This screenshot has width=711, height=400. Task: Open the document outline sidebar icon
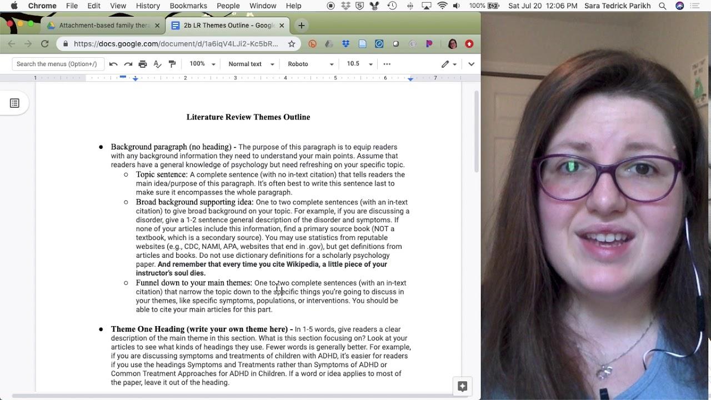click(14, 103)
